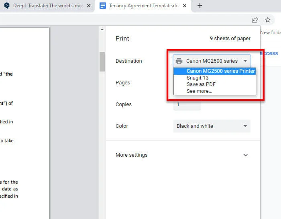Click the Color label

tap(122, 126)
